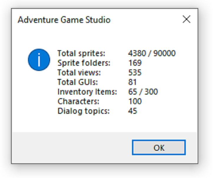Click the empty title bar space before the X
The height and width of the screenshot is (178, 213).
145,20
